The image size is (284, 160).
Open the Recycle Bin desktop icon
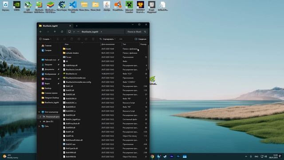(6, 6)
